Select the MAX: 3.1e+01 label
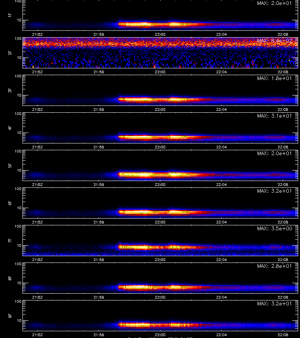Image resolution: width=300 pixels, height=338 pixels. [274, 116]
